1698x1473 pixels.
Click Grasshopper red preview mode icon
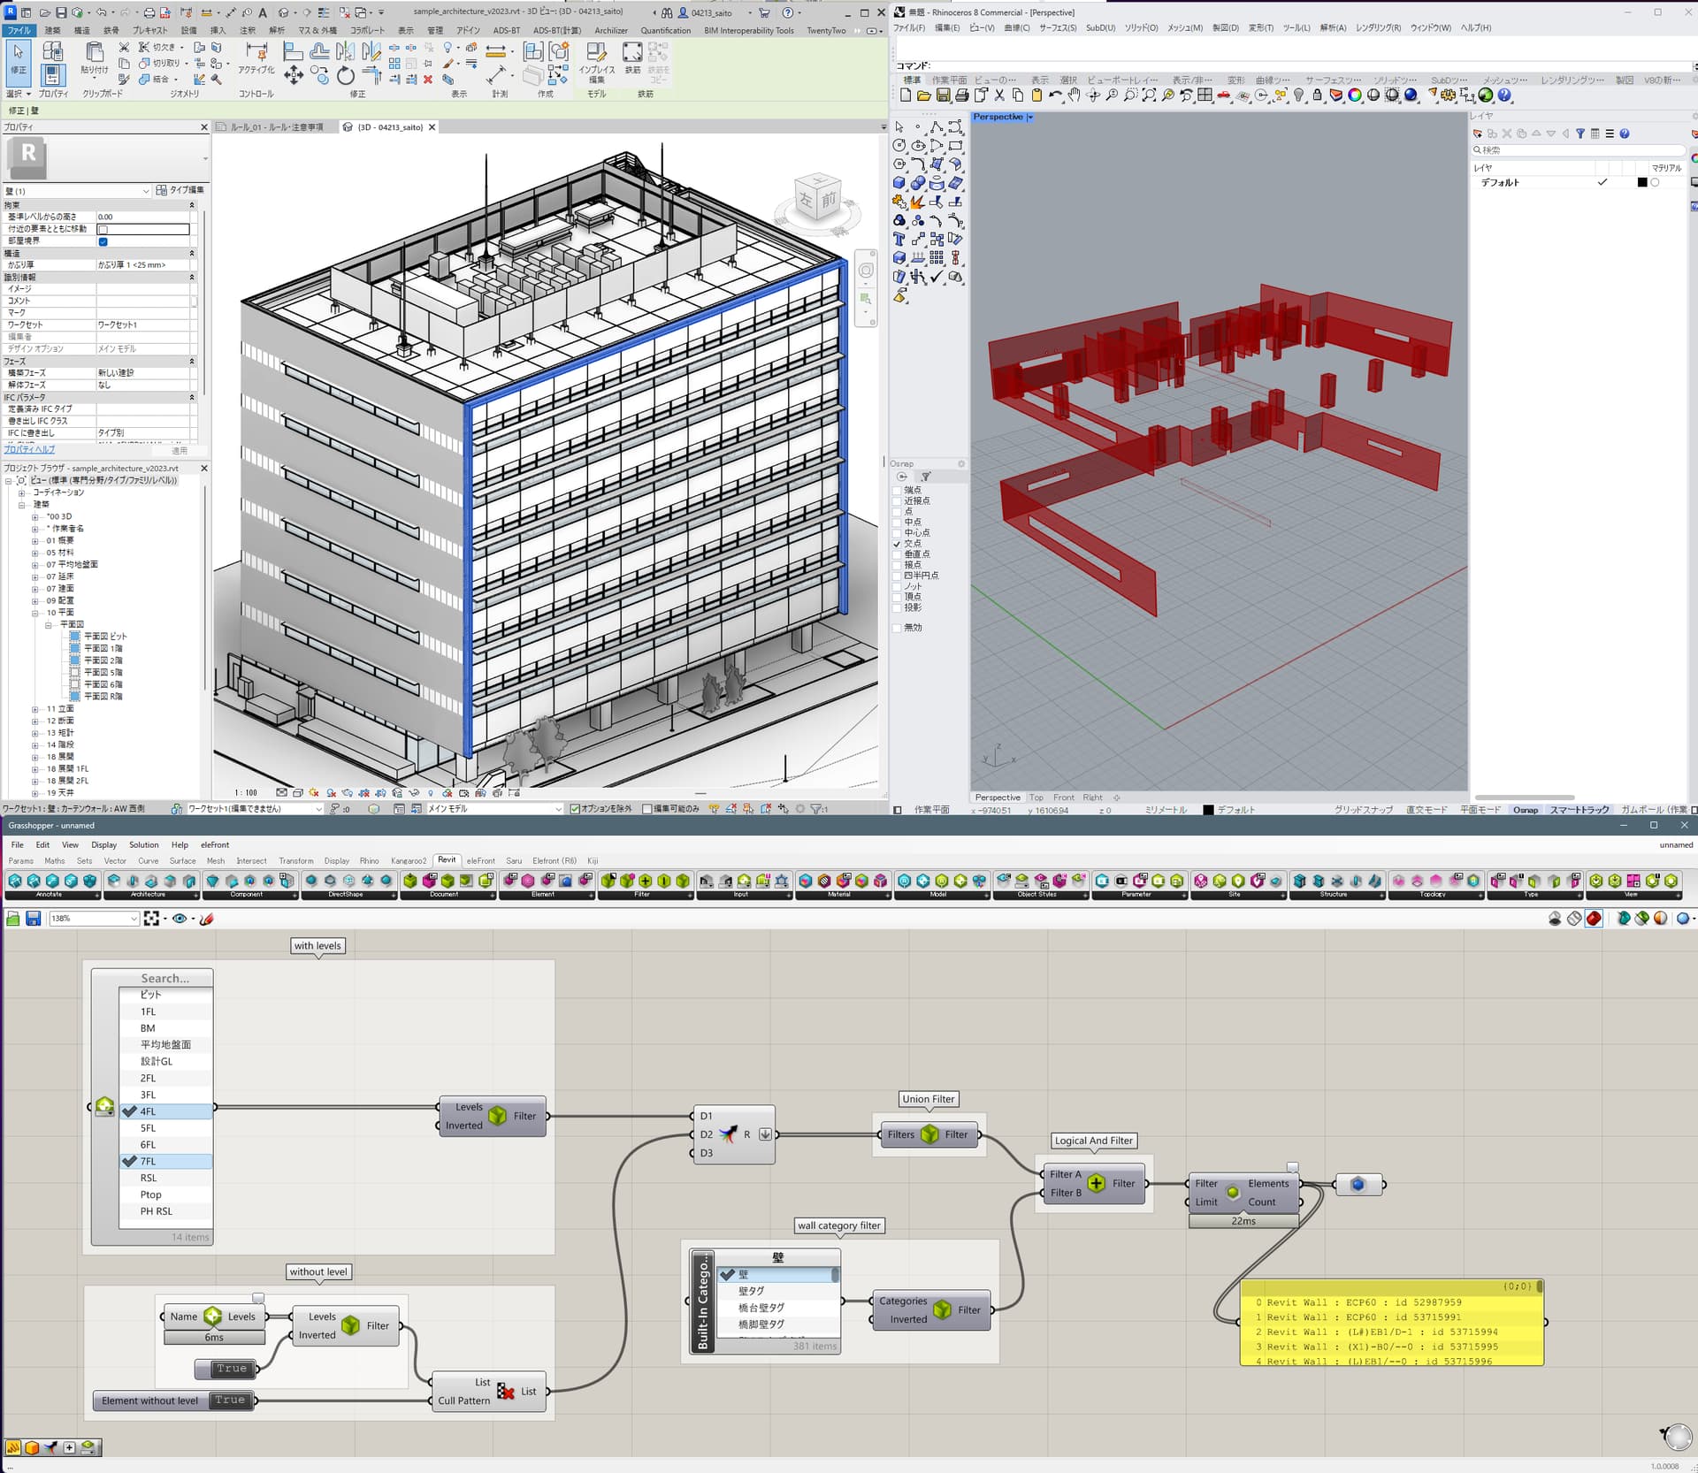(x=1594, y=919)
